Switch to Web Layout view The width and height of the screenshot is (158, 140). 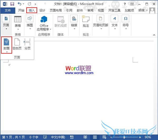(x=104, y=137)
